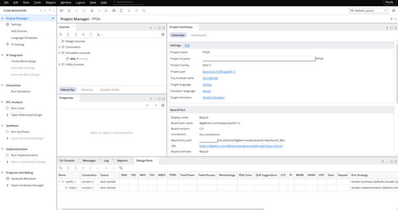Click the Sources panel help question mark
Viewport: 398px width, 210px height.
150,28
